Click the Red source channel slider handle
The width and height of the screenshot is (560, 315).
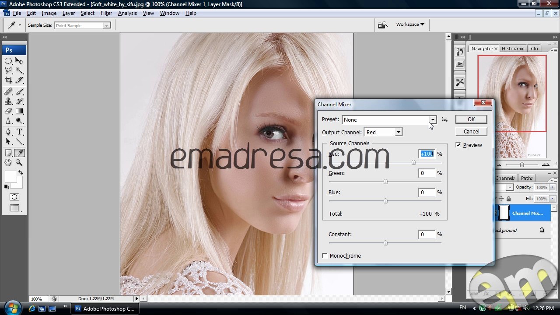tap(413, 163)
